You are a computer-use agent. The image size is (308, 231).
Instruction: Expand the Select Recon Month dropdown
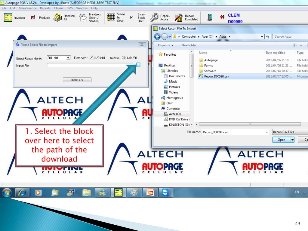pyautogui.click(x=68, y=58)
